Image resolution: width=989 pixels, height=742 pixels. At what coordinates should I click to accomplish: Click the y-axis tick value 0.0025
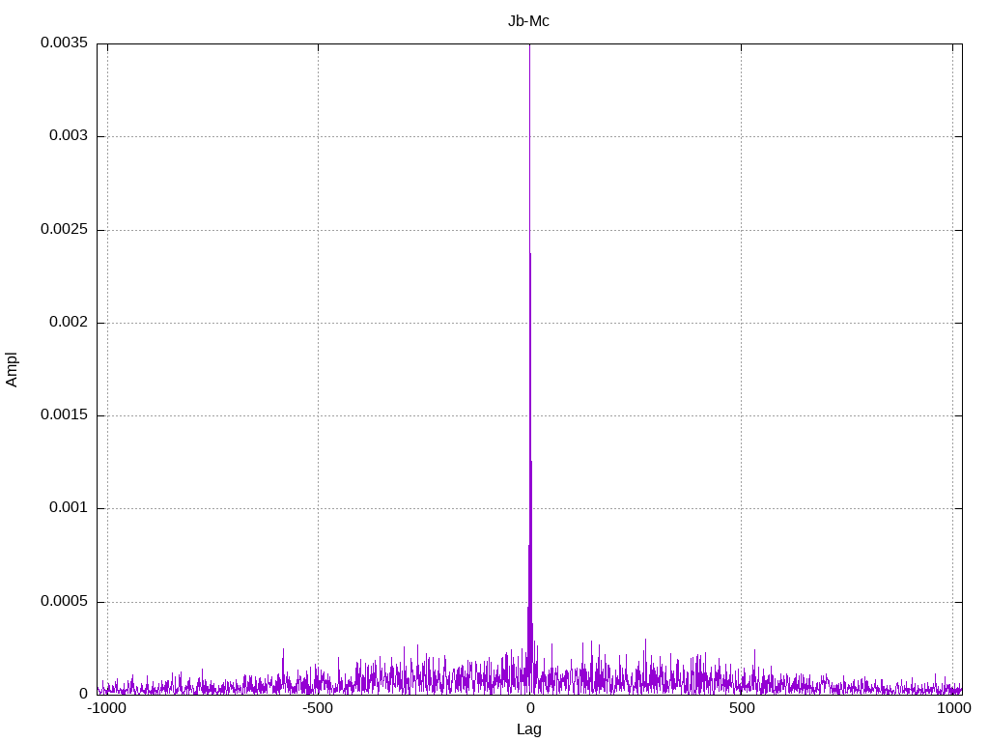(65, 229)
